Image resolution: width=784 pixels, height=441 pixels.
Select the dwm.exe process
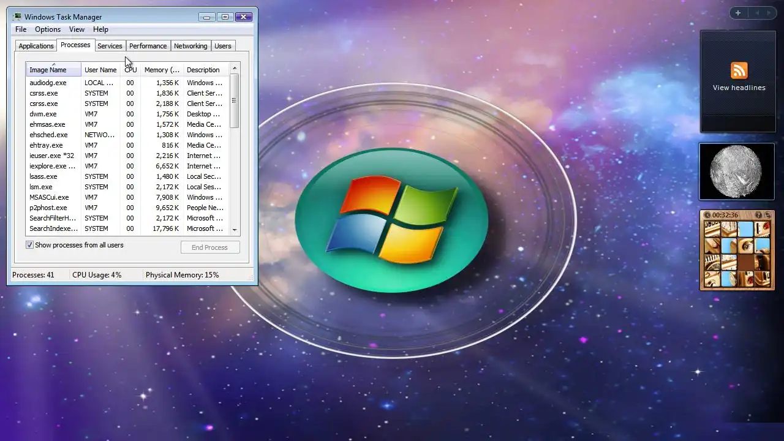[x=127, y=114]
